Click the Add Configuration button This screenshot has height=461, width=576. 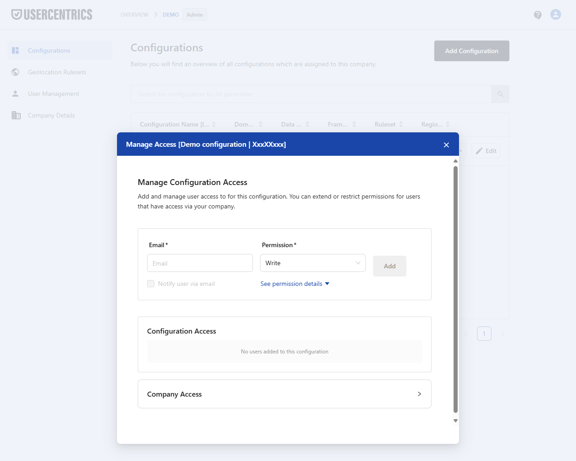tap(472, 51)
